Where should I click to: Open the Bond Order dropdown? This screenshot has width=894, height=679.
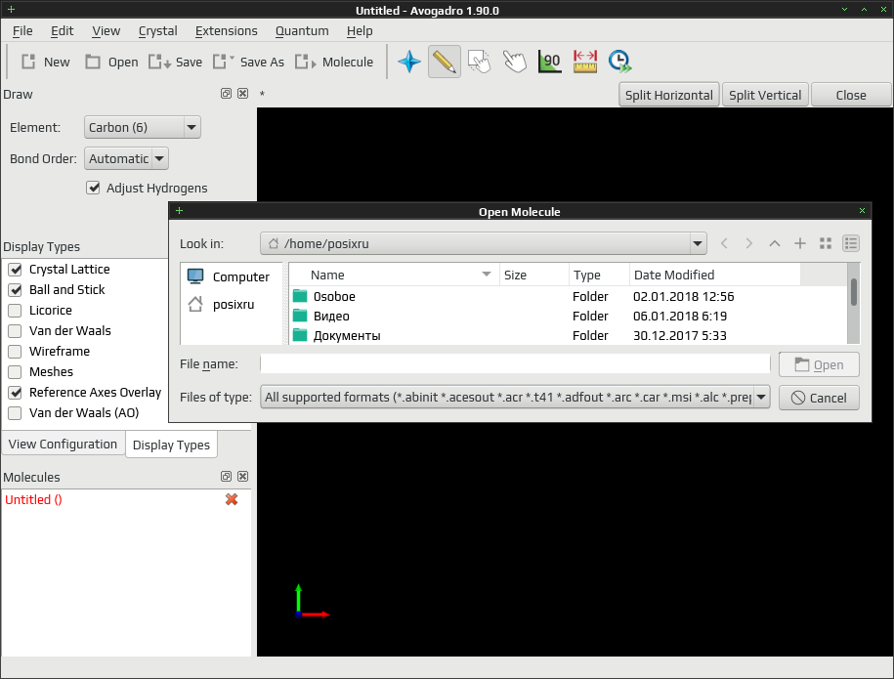(127, 158)
